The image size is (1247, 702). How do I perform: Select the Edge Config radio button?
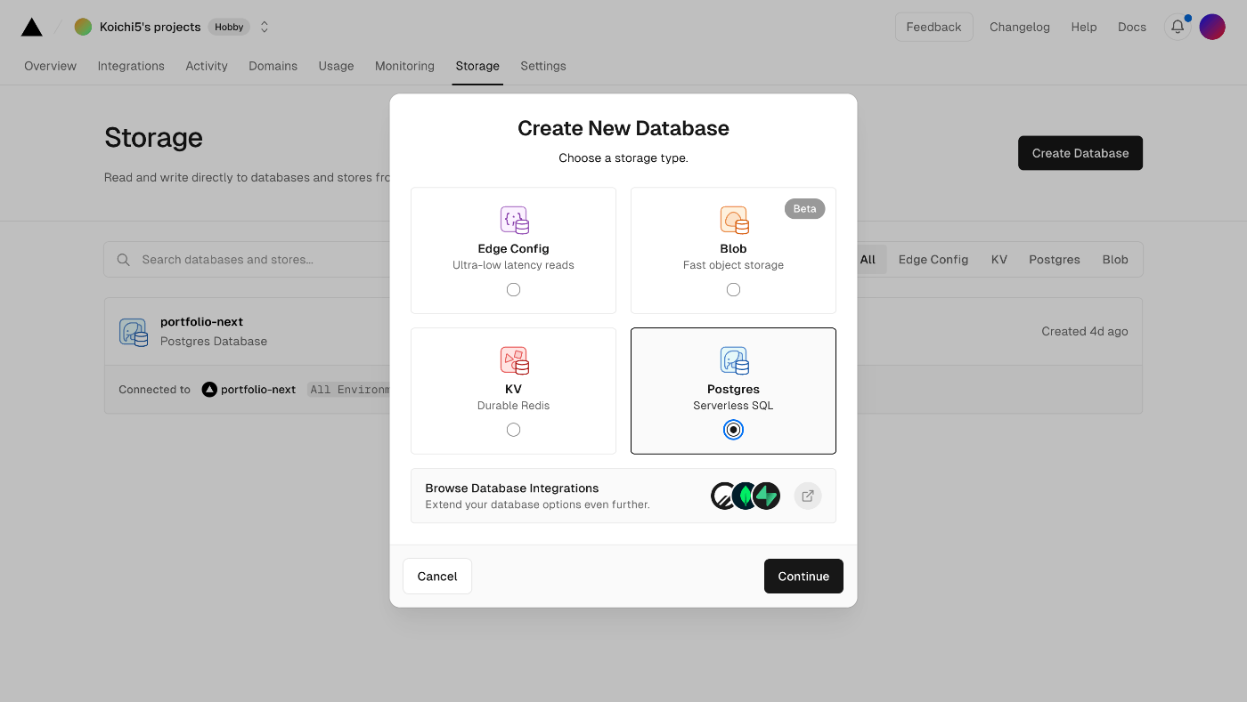coord(513,289)
